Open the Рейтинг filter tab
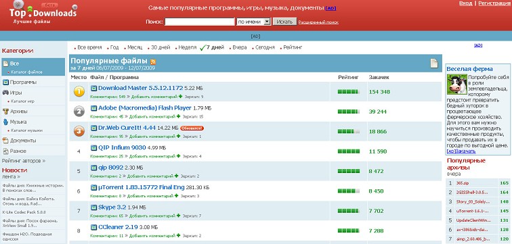The height and width of the screenshot is (244, 512). coord(293,47)
